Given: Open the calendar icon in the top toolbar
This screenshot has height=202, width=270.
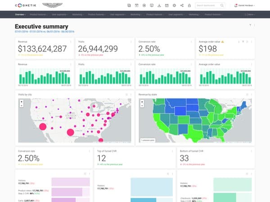Looking at the screenshot, I should (166, 5).
